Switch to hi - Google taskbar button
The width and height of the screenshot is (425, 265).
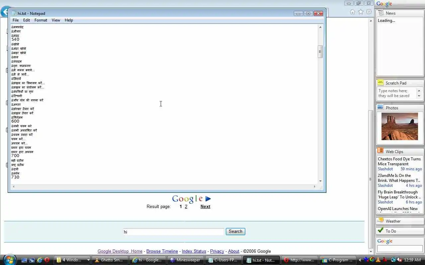(x=148, y=260)
